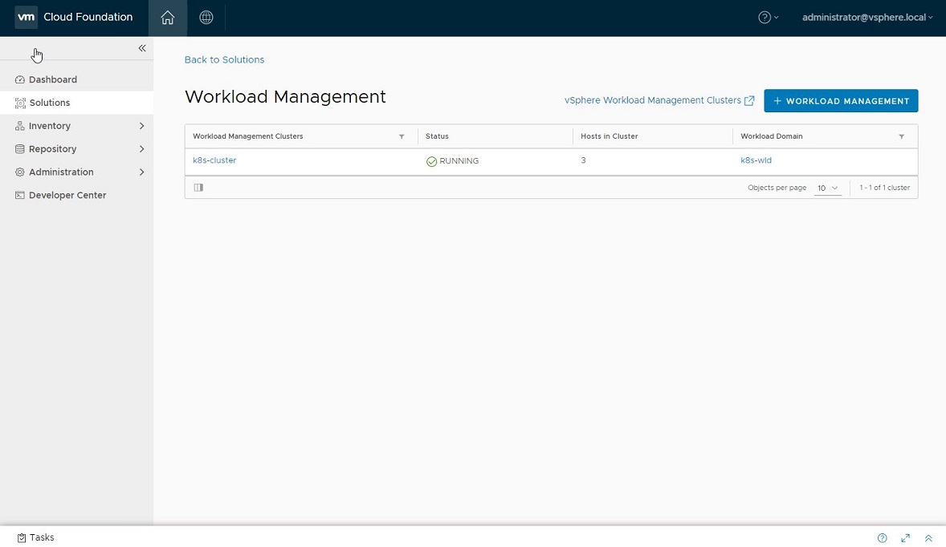Open the k8s-cluster link
The image size is (946, 547).
coord(214,160)
